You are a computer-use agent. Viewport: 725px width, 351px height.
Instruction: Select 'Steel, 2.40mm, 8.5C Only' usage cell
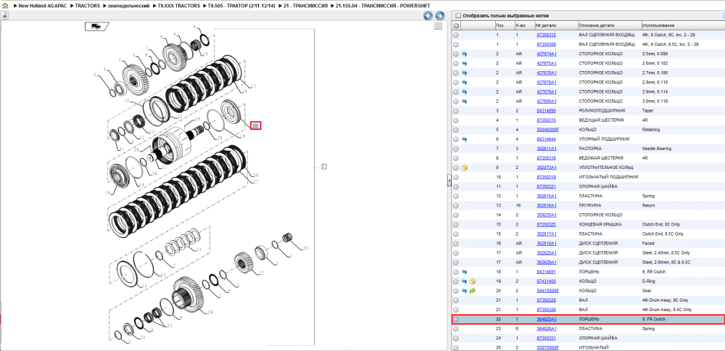tap(666, 253)
